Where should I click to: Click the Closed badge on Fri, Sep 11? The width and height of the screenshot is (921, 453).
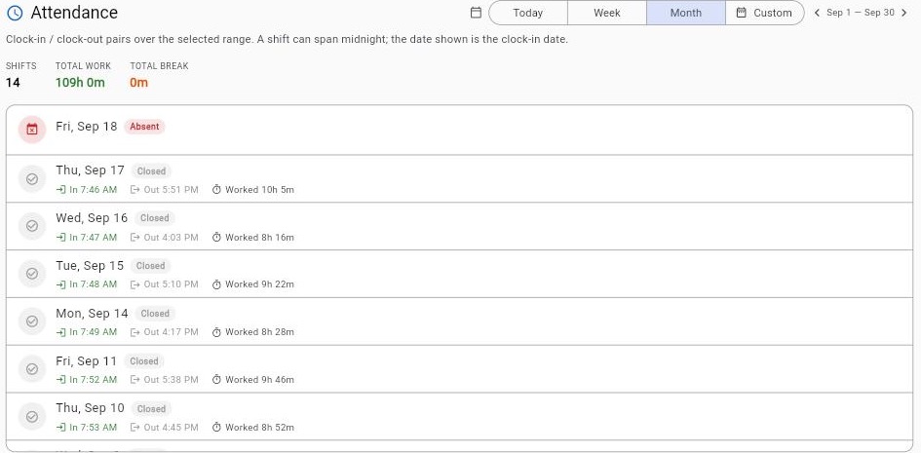tap(144, 361)
